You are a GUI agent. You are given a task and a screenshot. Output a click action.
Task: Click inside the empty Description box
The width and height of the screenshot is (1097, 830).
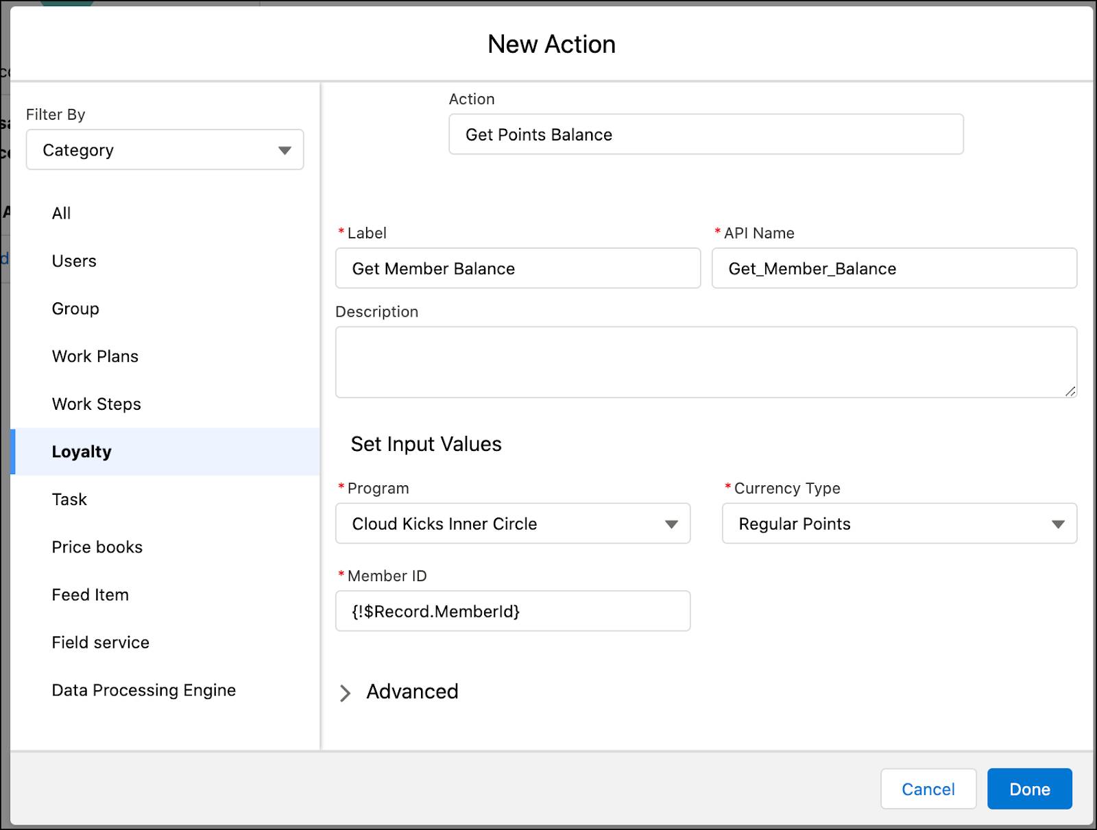tap(706, 362)
